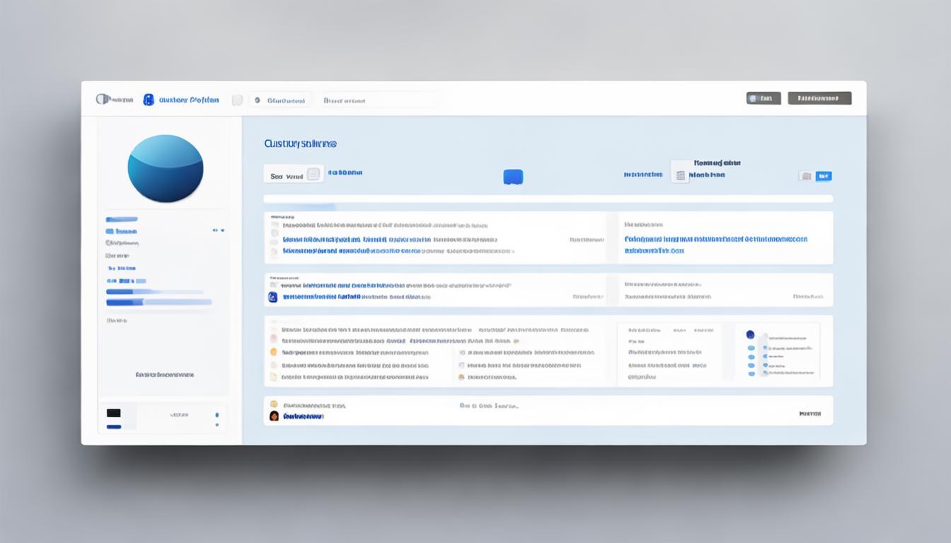
Task: Toggle the checkbox in the 'Sor' box
Action: pos(313,175)
